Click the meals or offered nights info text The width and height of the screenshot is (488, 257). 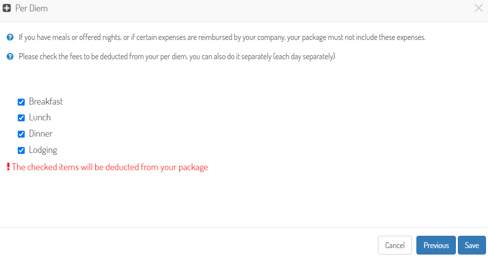pyautogui.click(x=222, y=37)
